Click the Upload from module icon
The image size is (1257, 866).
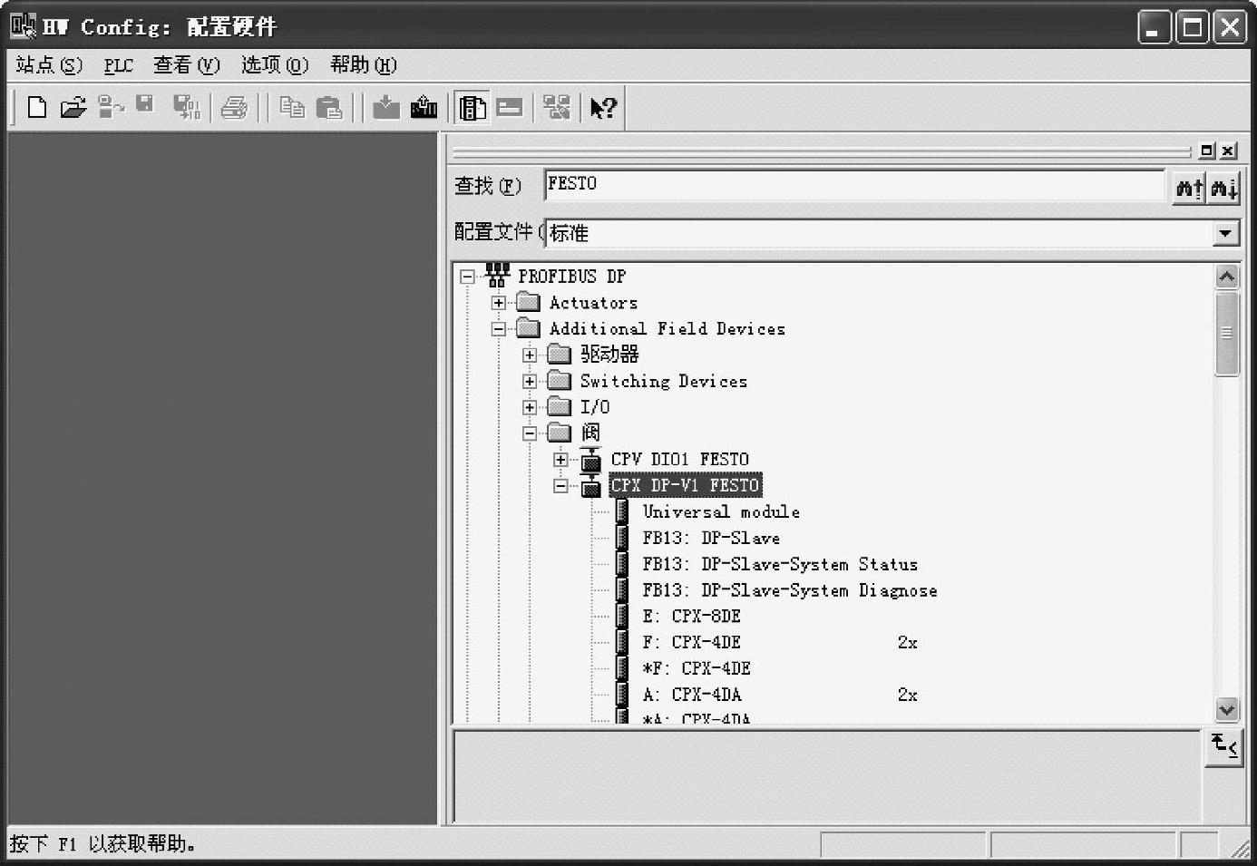click(x=424, y=107)
